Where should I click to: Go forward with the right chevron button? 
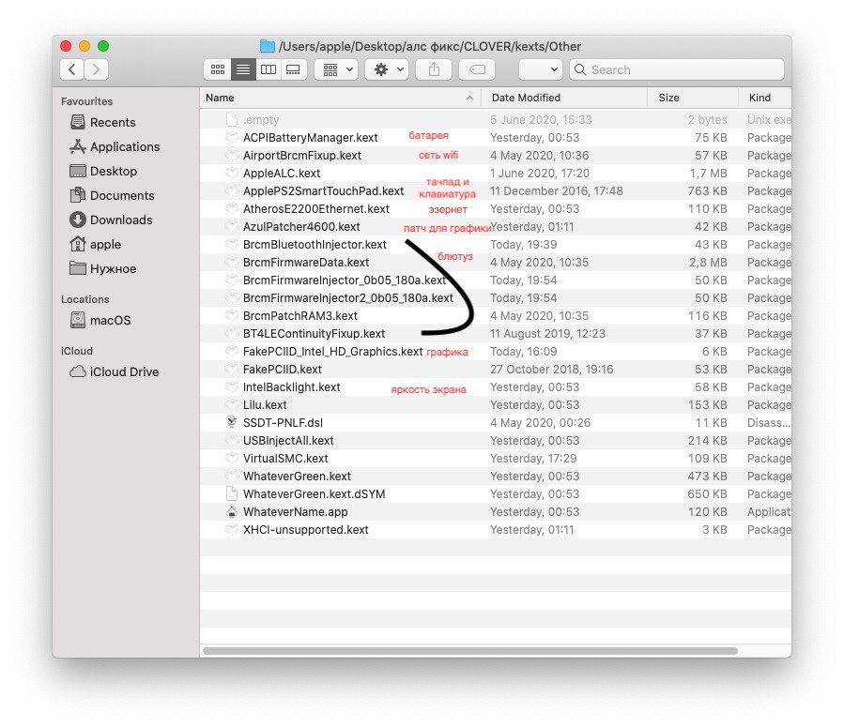point(96,69)
